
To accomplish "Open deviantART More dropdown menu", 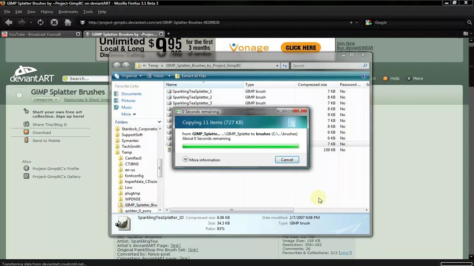I will click(x=415, y=78).
